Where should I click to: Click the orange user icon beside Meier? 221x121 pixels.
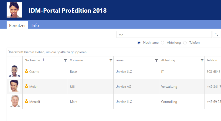26,86
